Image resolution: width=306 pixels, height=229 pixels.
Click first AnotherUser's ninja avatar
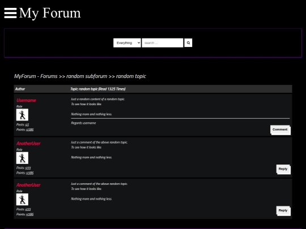(22, 158)
